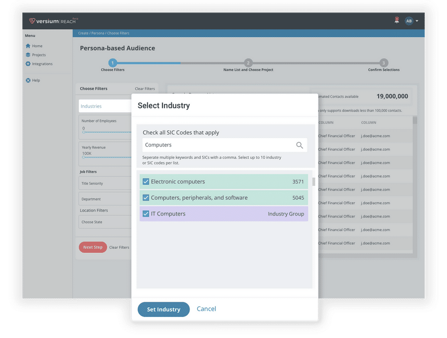Image resolution: width=447 pixels, height=338 pixels.
Task: Click the dialog results list scrollbar
Action: [313, 182]
